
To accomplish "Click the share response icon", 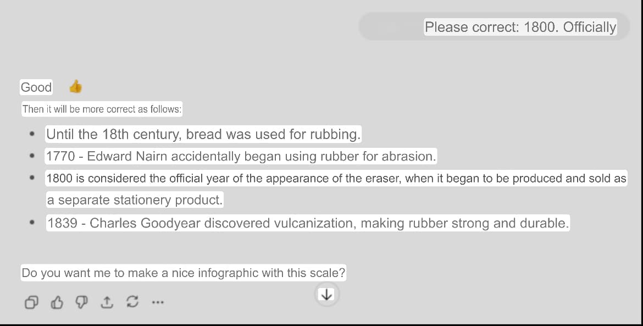I will click(107, 302).
